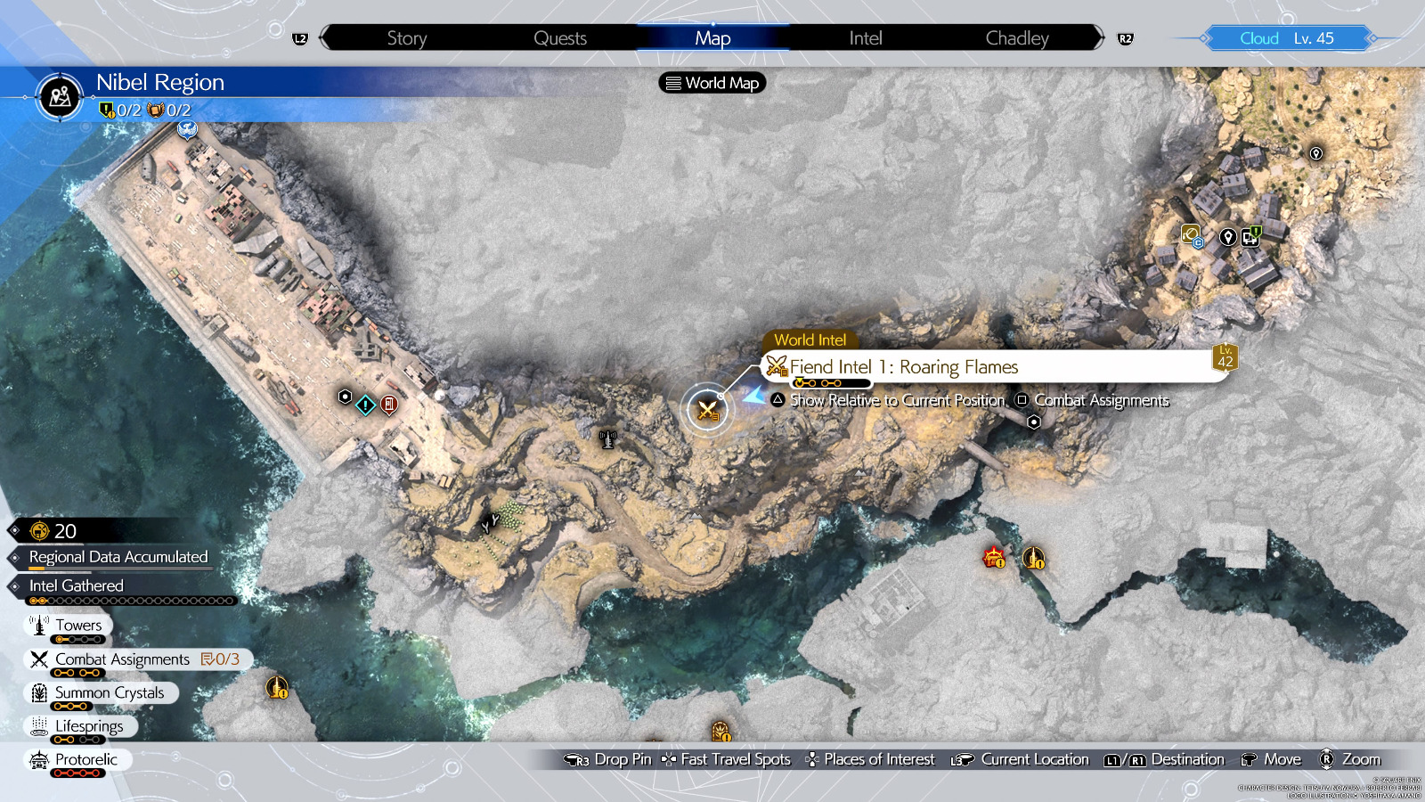Select the blue player position arrow

click(754, 395)
